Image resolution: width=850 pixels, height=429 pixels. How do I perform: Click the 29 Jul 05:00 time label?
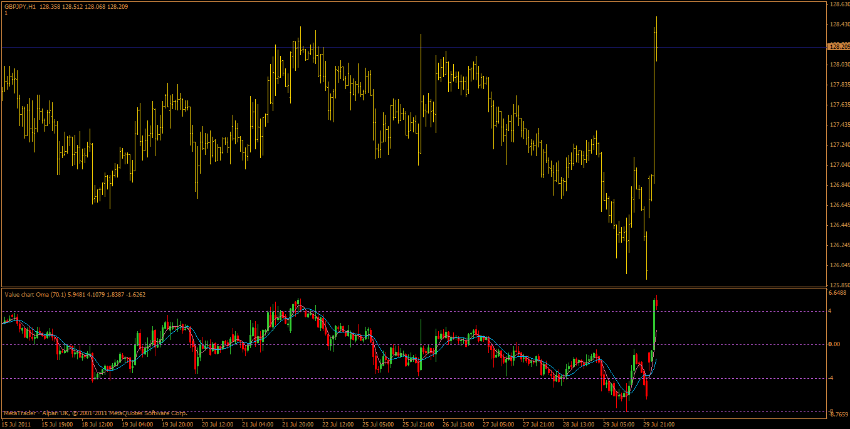tap(619, 425)
